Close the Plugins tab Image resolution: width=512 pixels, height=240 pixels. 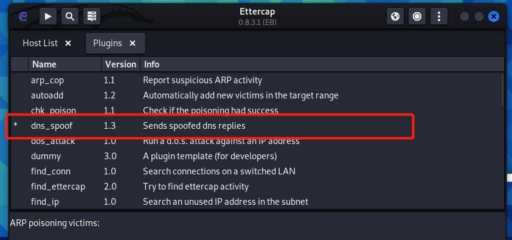click(132, 43)
